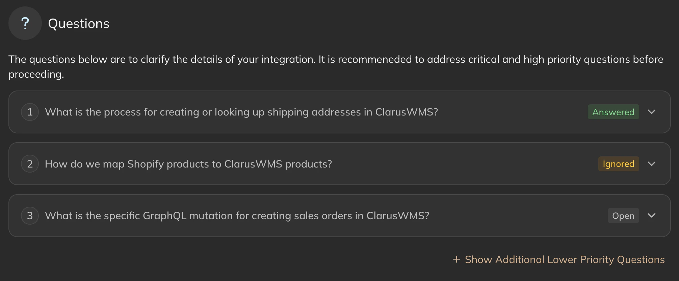Click the green Answered status badge
The image size is (679, 281).
(613, 112)
